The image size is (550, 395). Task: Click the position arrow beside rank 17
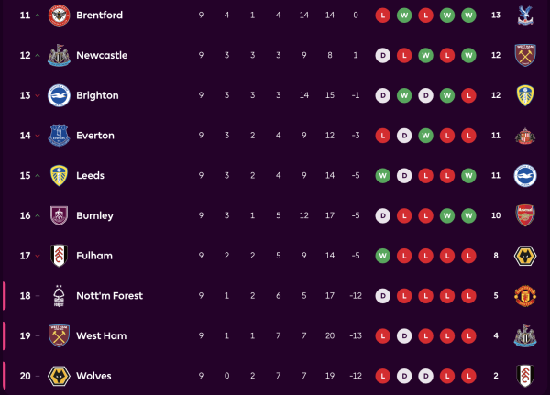tap(38, 256)
